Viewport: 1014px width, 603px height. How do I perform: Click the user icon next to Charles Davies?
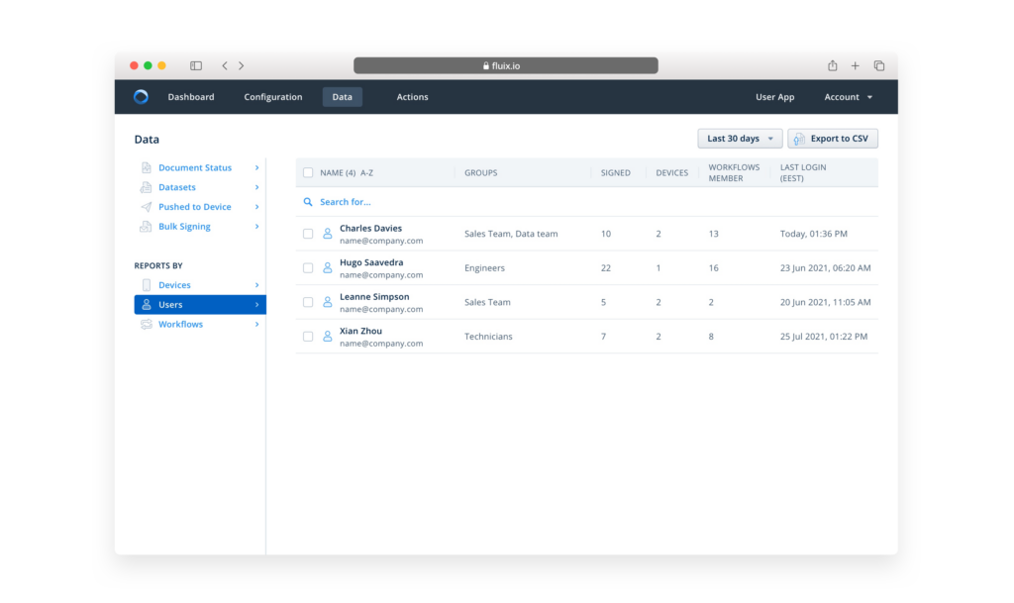pos(327,233)
